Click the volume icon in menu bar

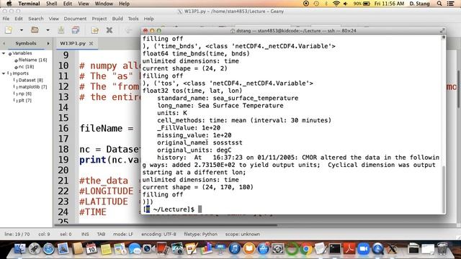[x=346, y=4]
